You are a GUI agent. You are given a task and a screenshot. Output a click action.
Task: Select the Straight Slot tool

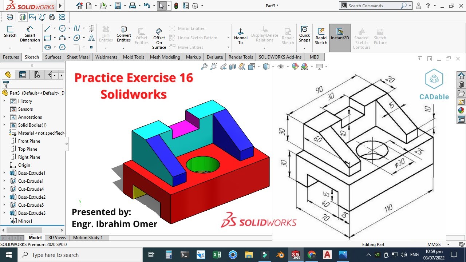click(x=48, y=47)
